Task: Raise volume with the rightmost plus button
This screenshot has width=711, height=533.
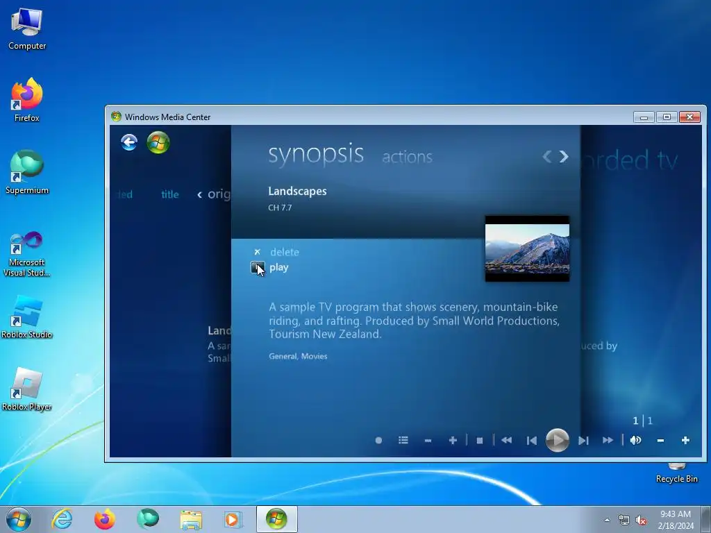Action: tap(685, 440)
